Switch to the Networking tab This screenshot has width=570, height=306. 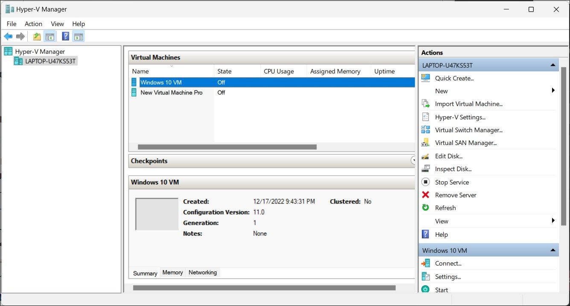202,272
